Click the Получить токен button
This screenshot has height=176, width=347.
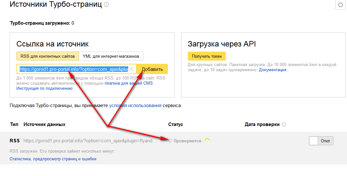coord(207,56)
